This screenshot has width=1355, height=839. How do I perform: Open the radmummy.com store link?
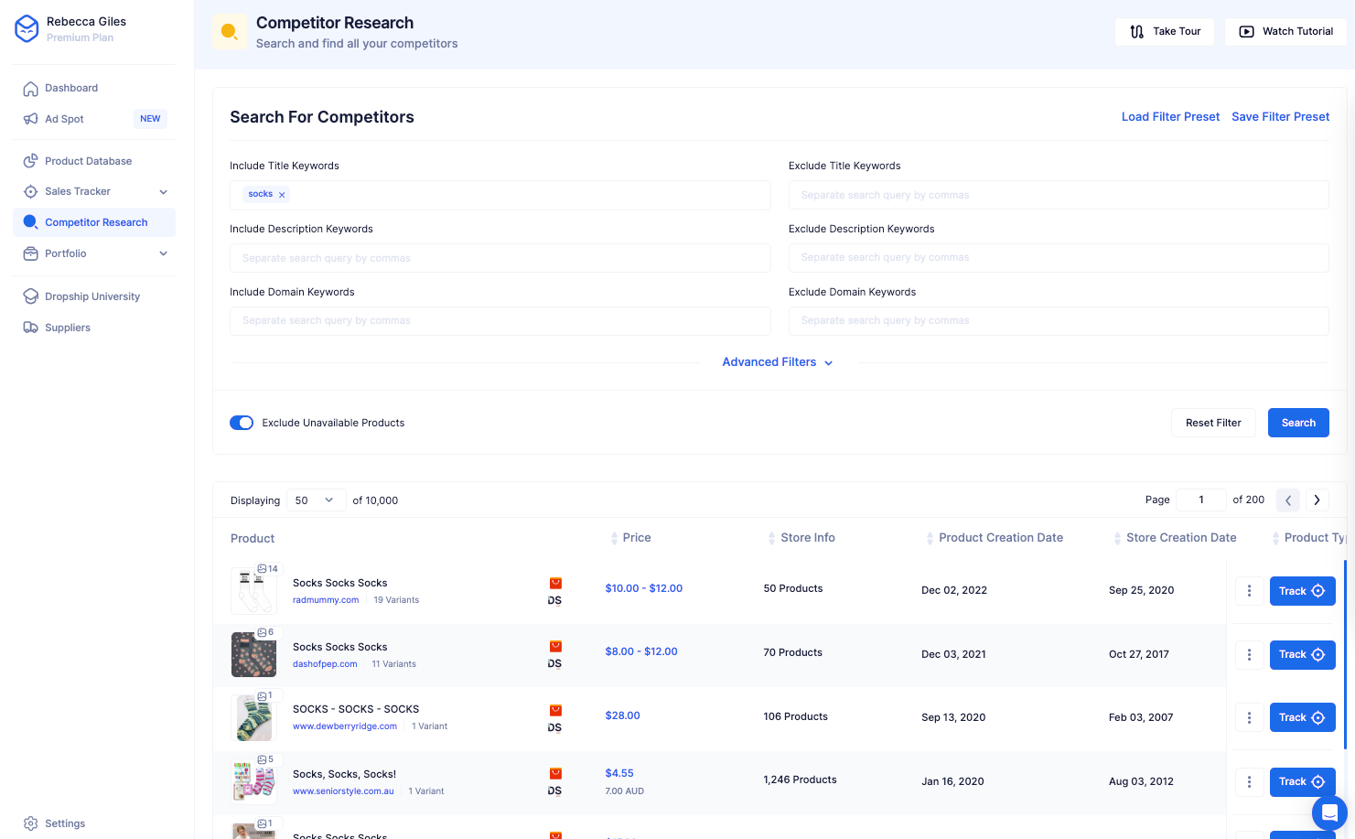[326, 600]
